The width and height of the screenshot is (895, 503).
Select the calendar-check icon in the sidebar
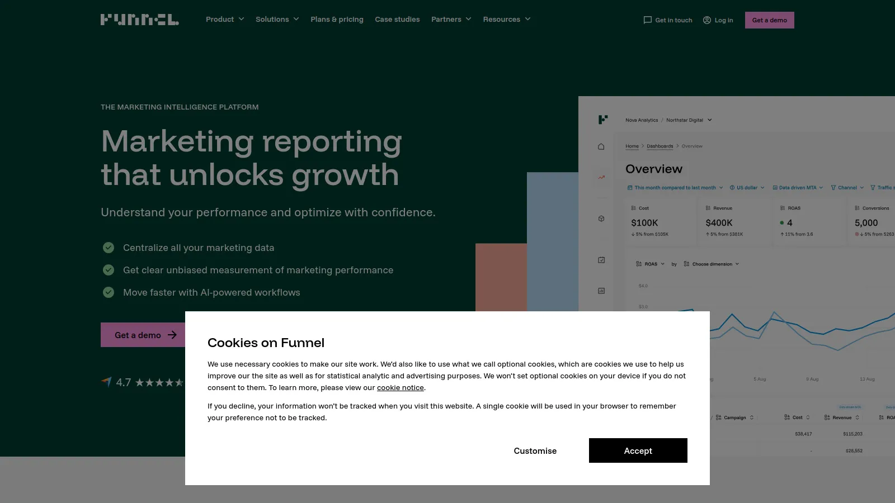[x=601, y=259]
